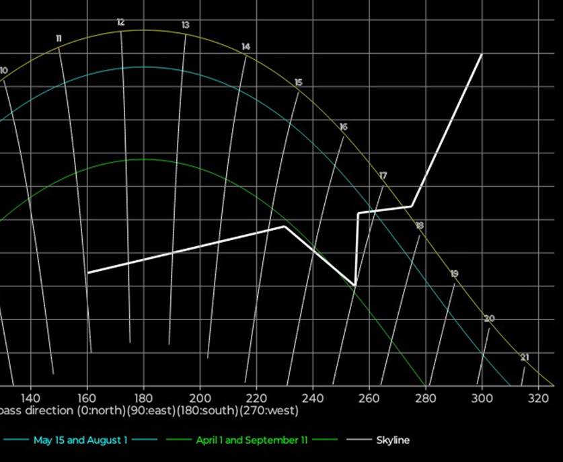Click the hour 16 label

click(x=343, y=127)
